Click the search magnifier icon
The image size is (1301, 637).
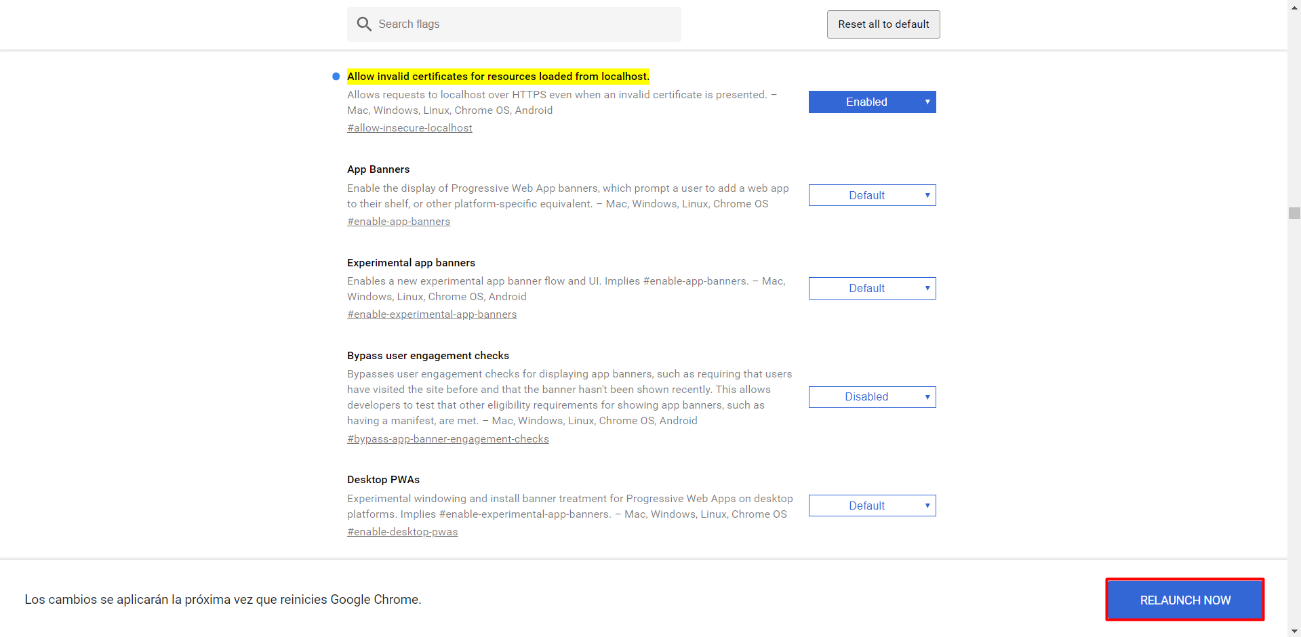click(x=364, y=24)
